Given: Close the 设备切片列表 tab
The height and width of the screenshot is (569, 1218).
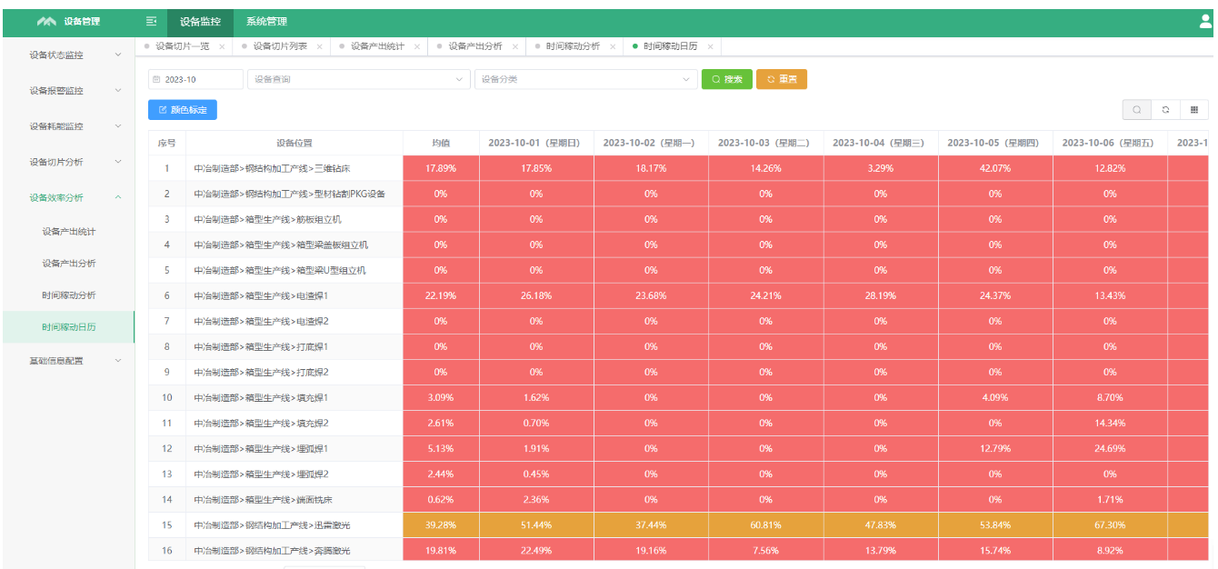Looking at the screenshot, I should [319, 46].
